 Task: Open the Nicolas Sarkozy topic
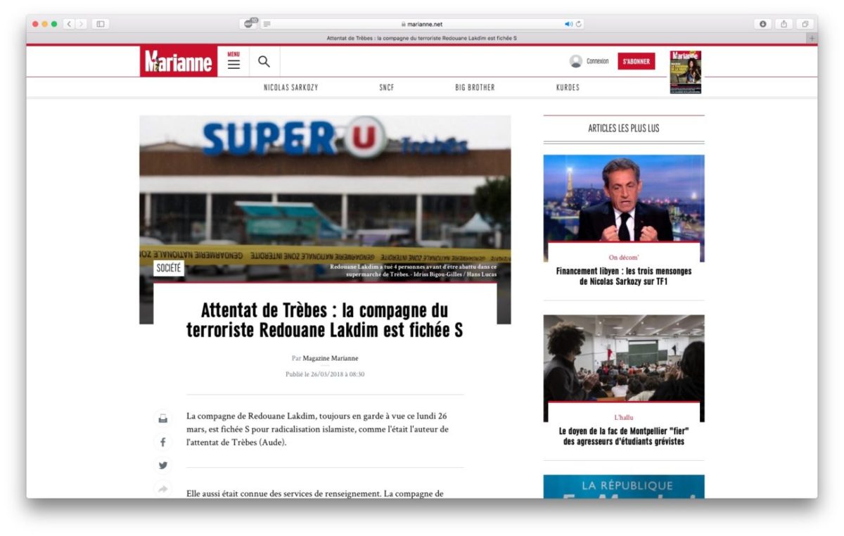tap(290, 88)
